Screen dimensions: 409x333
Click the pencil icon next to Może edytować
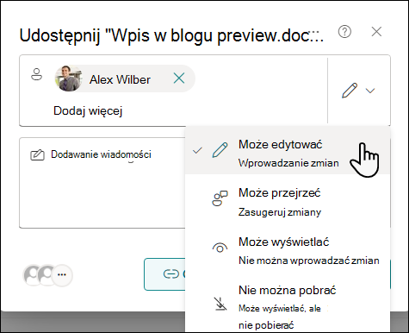tap(220, 150)
